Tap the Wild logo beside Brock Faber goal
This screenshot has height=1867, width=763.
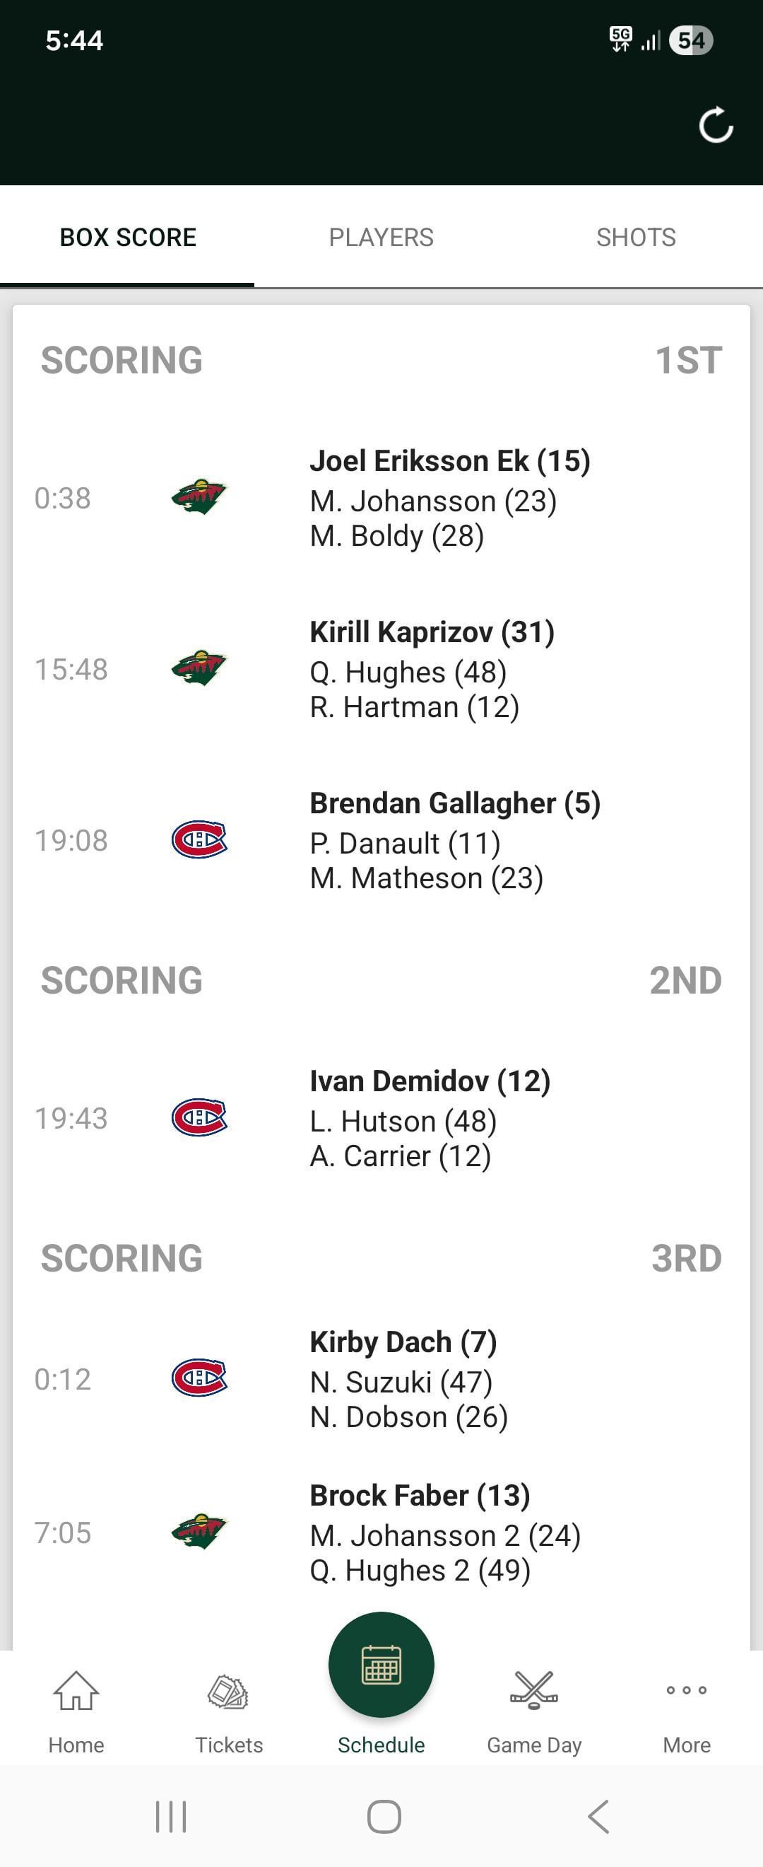[199, 1531]
